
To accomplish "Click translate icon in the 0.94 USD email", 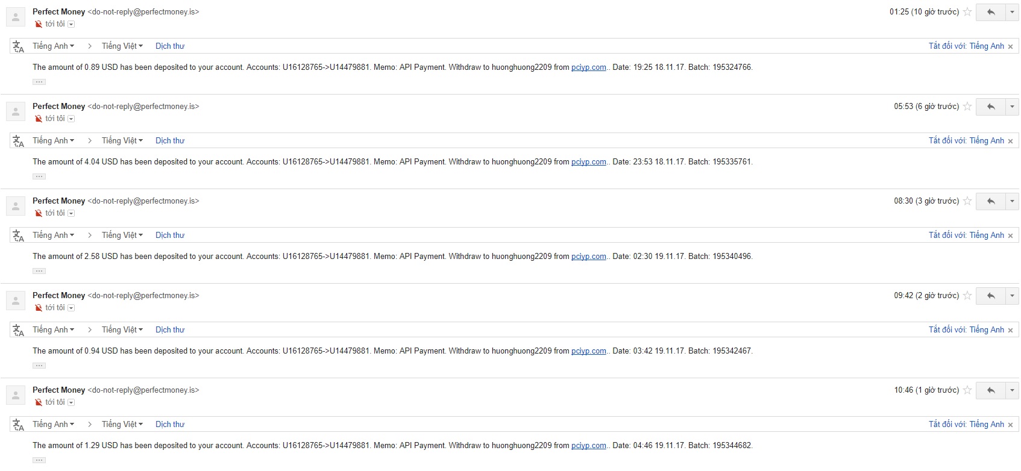I will (19, 330).
